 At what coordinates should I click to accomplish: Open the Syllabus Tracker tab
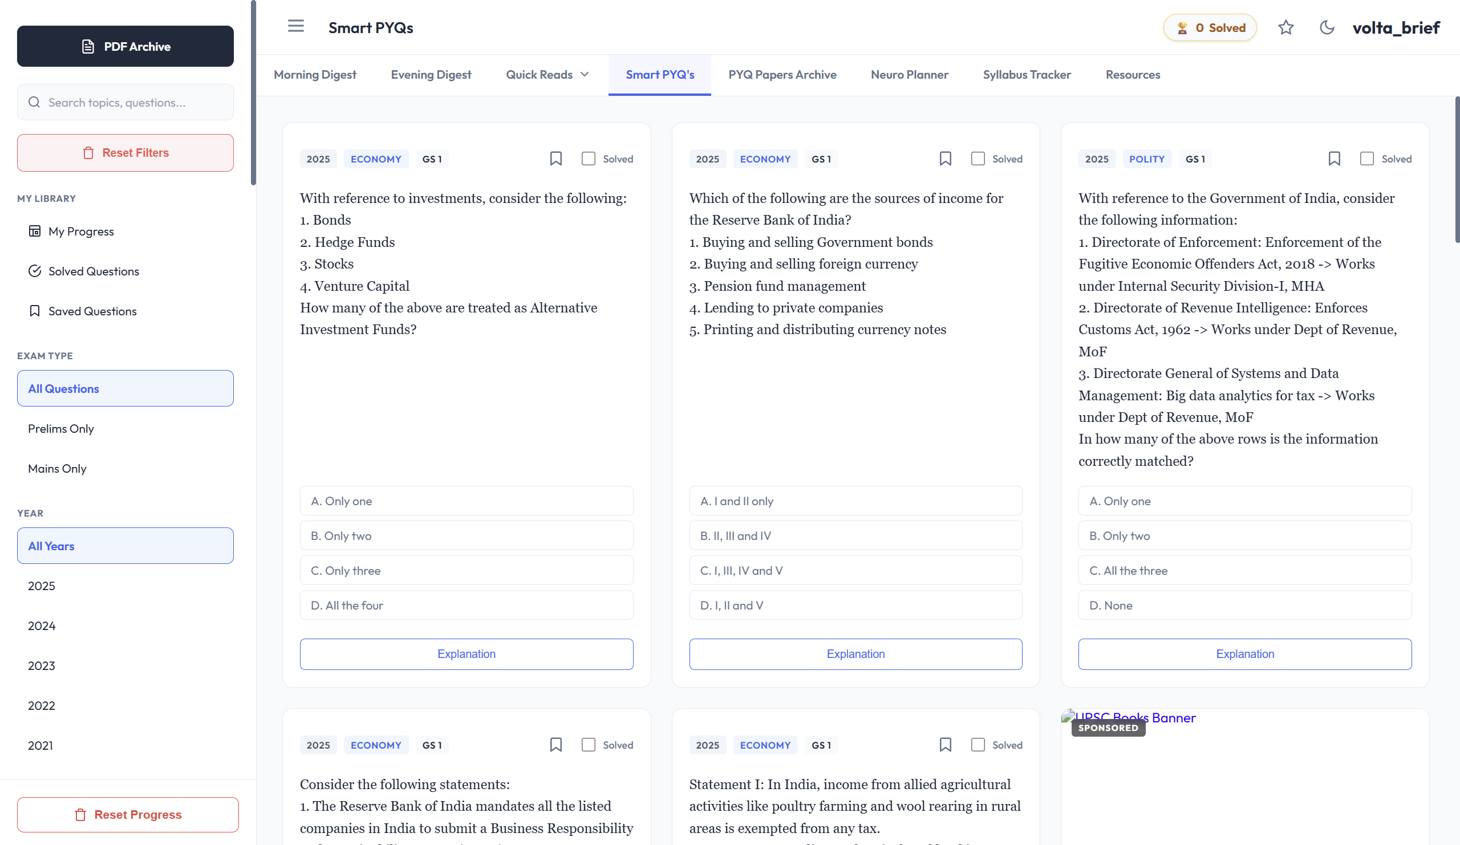tap(1027, 74)
